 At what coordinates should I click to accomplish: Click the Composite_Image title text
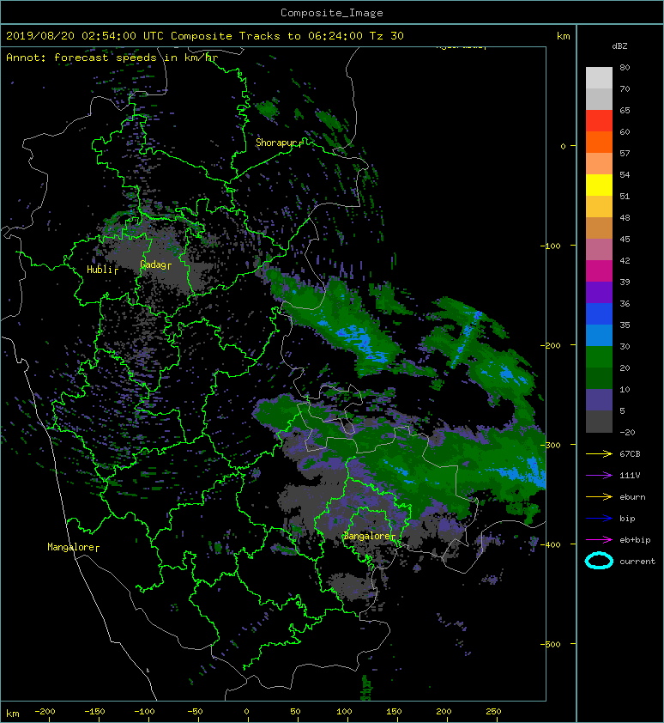coord(332,13)
